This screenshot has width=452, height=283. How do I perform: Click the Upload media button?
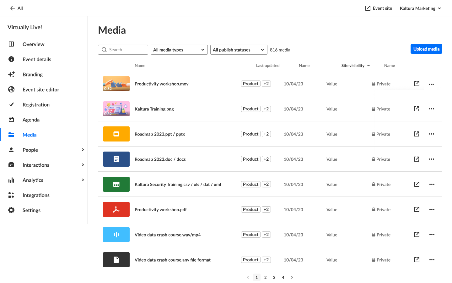[426, 49]
